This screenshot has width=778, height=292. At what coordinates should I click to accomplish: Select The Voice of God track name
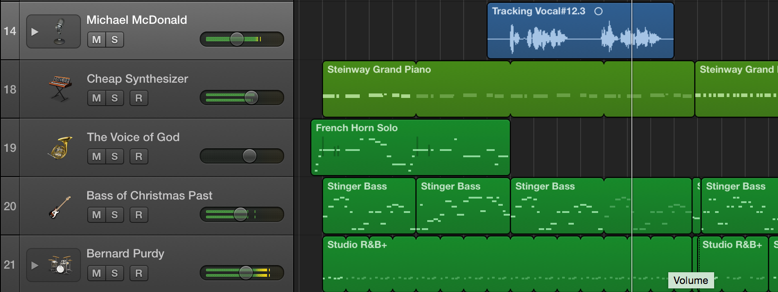pos(133,137)
